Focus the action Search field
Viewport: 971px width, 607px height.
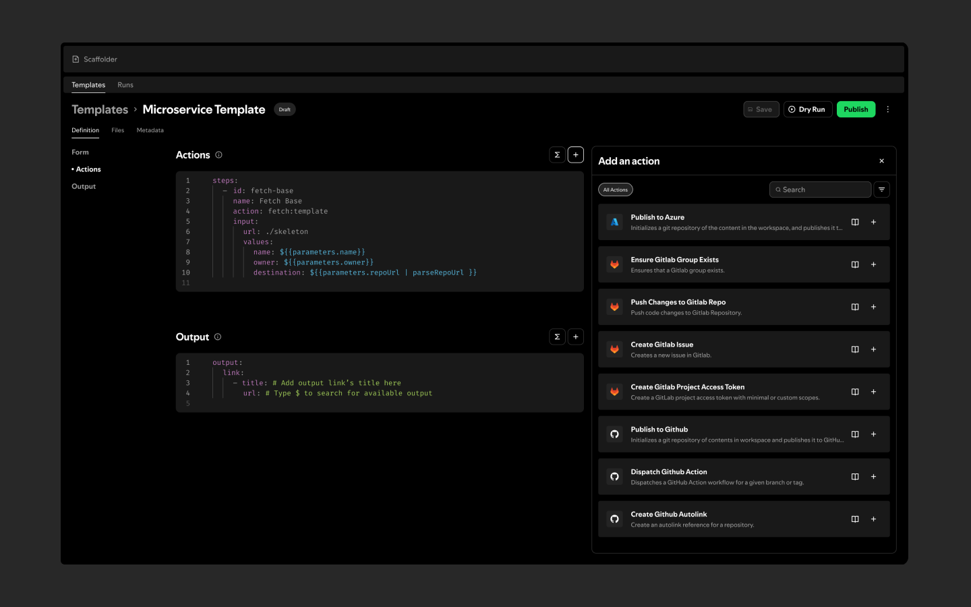tap(820, 190)
